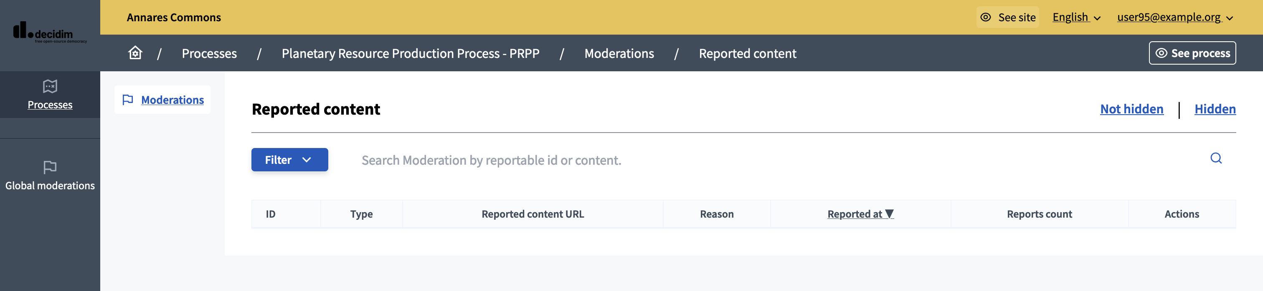Select the Processes icon in the sidebar
Viewport: 1263px width, 291px height.
tap(50, 86)
